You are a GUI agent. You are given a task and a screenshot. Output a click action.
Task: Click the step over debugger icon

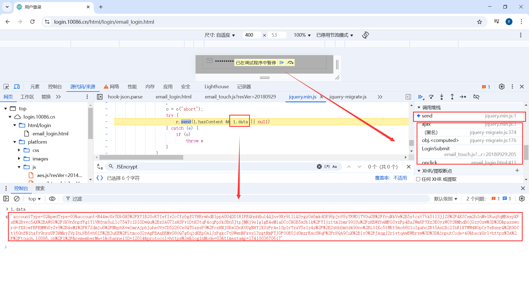[431, 97]
